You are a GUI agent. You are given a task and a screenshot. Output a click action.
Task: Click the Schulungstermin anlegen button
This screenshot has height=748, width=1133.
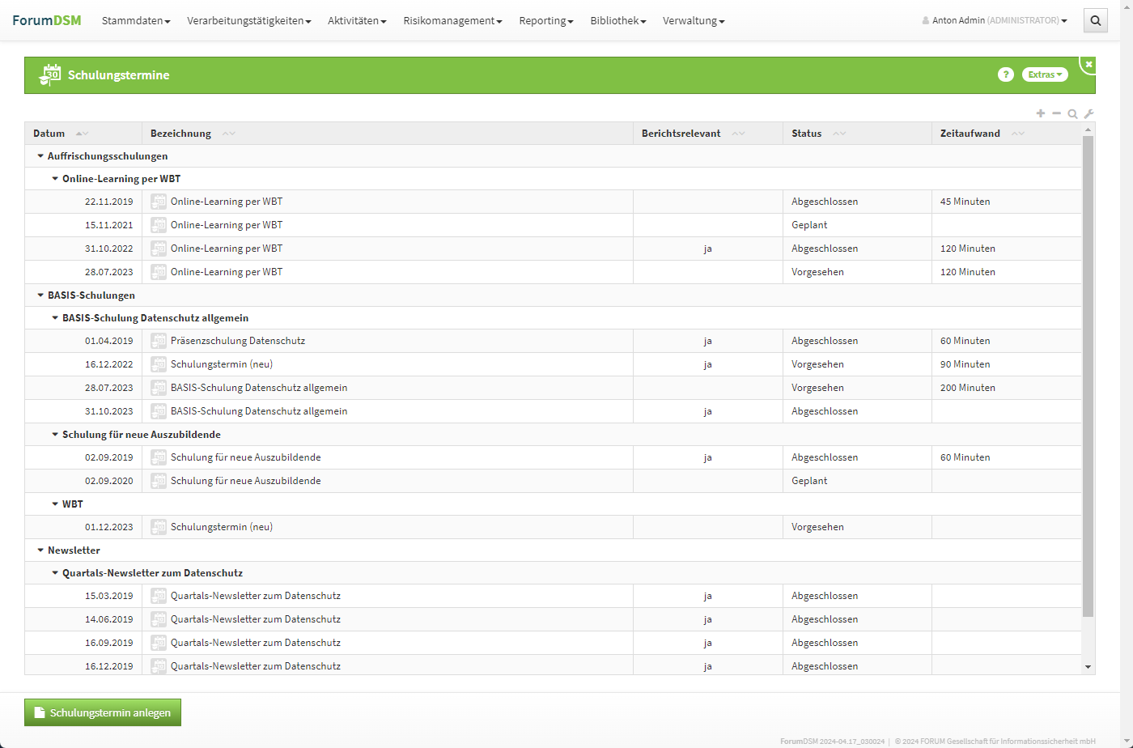click(x=103, y=712)
